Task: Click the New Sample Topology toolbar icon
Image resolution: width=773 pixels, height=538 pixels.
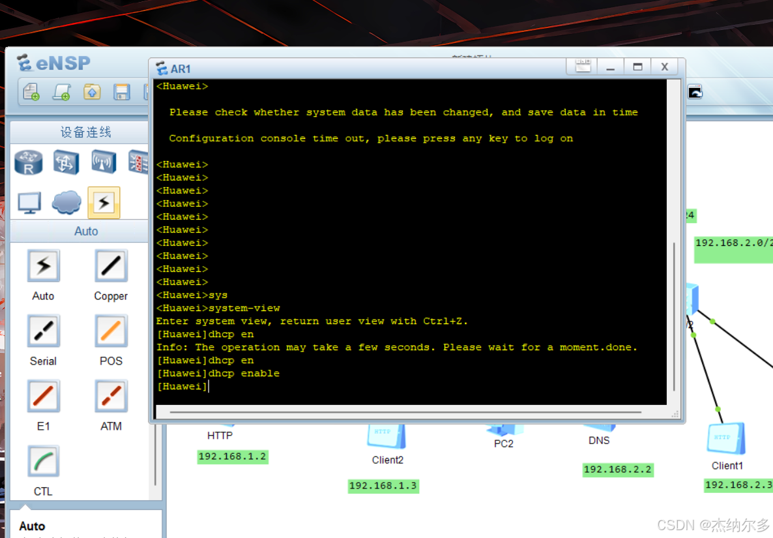Action: click(62, 92)
